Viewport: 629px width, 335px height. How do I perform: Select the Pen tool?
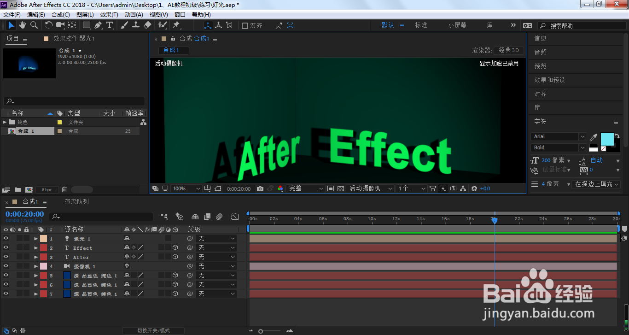pos(98,25)
